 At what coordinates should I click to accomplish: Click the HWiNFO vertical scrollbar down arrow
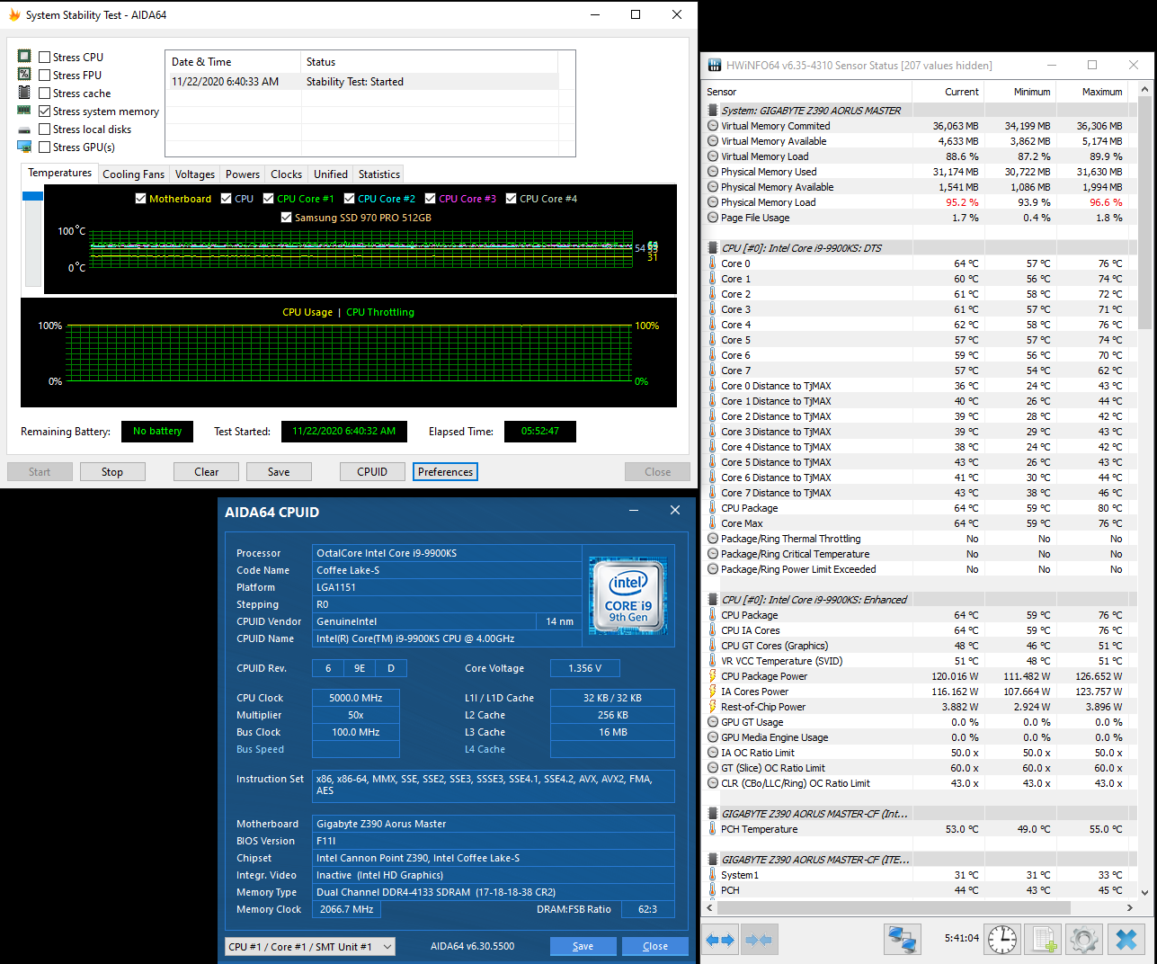[1144, 892]
